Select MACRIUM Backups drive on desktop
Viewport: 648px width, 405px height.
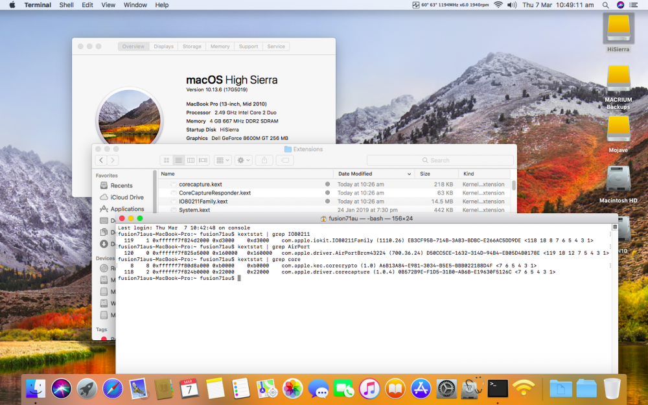618,87
